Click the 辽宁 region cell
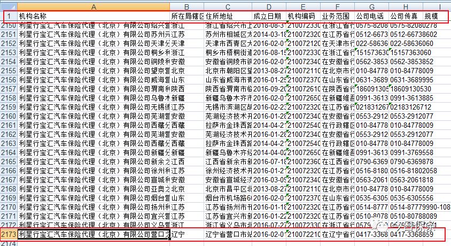Screen dimensions: 451x246 186,234
